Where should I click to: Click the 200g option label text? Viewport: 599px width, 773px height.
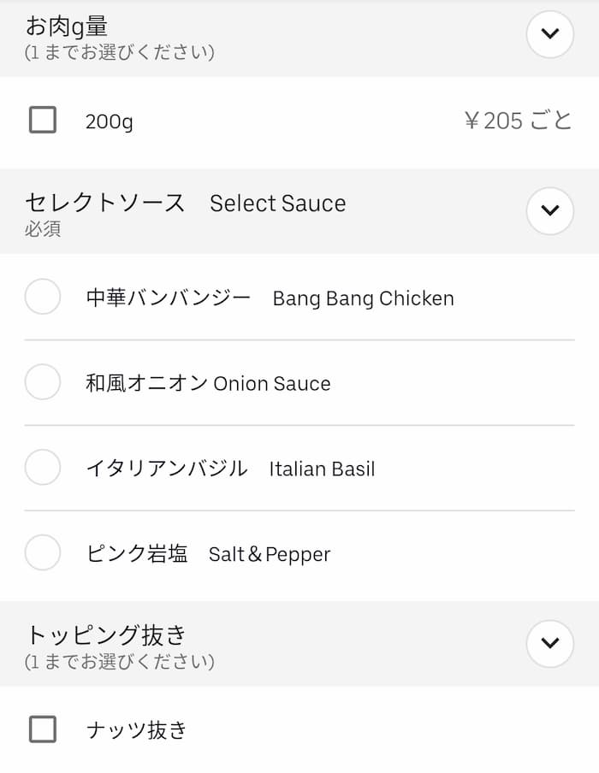click(x=109, y=121)
